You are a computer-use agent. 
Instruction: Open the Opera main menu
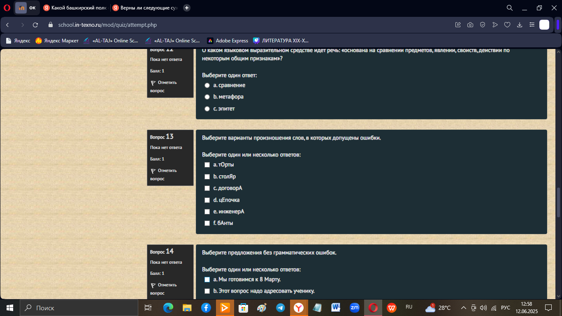7,8
